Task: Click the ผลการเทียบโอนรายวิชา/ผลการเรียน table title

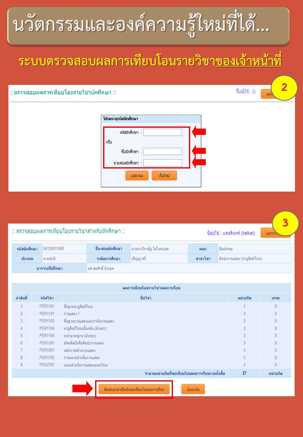Action: [151, 288]
